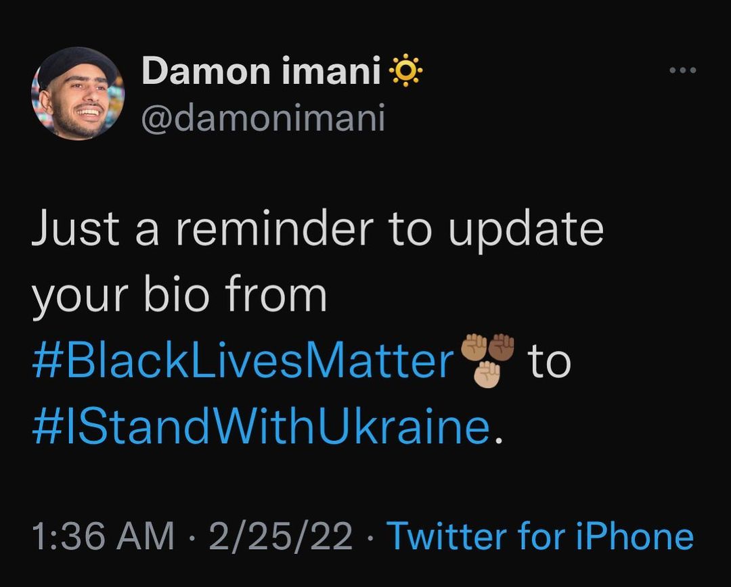Click the sun emoji beside the name
The width and height of the screenshot is (731, 587).
tap(407, 71)
